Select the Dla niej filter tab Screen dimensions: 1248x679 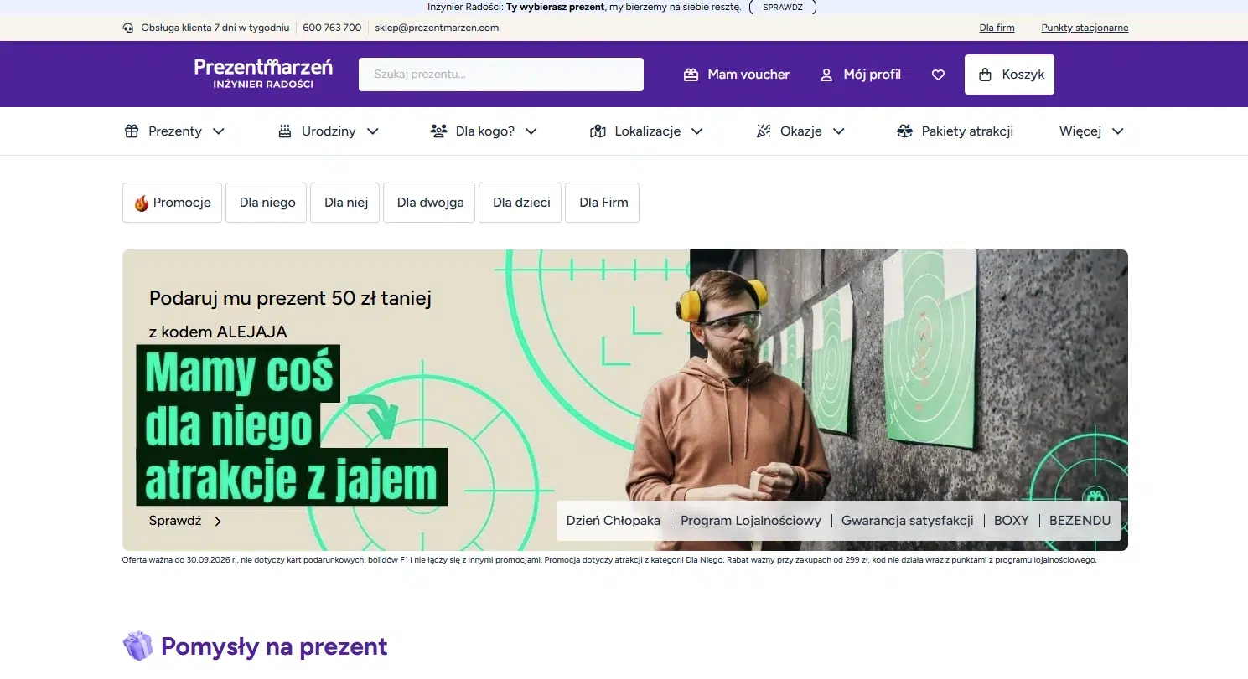coord(346,203)
